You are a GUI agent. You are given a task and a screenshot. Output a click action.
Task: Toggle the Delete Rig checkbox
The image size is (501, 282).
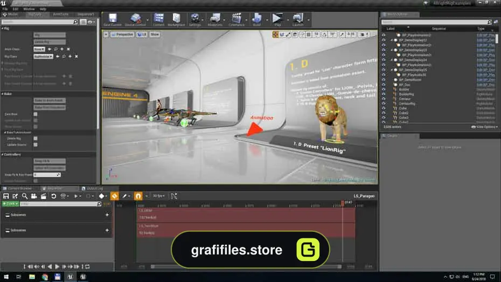[x=36, y=139]
